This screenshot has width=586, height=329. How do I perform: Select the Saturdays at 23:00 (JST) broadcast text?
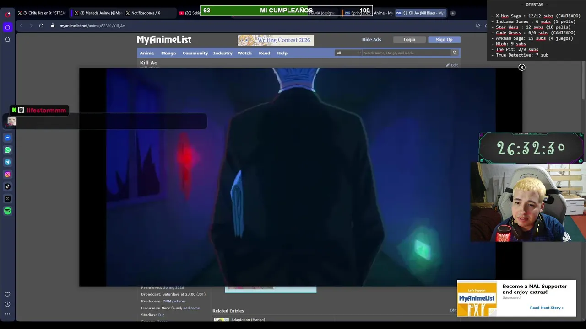coord(184,295)
